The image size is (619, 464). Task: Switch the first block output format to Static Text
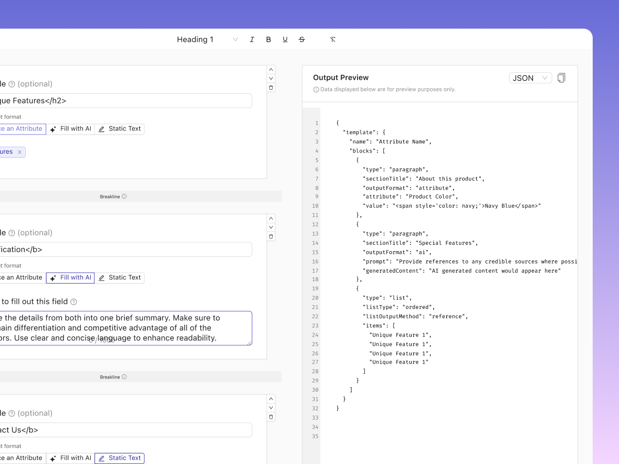119,129
